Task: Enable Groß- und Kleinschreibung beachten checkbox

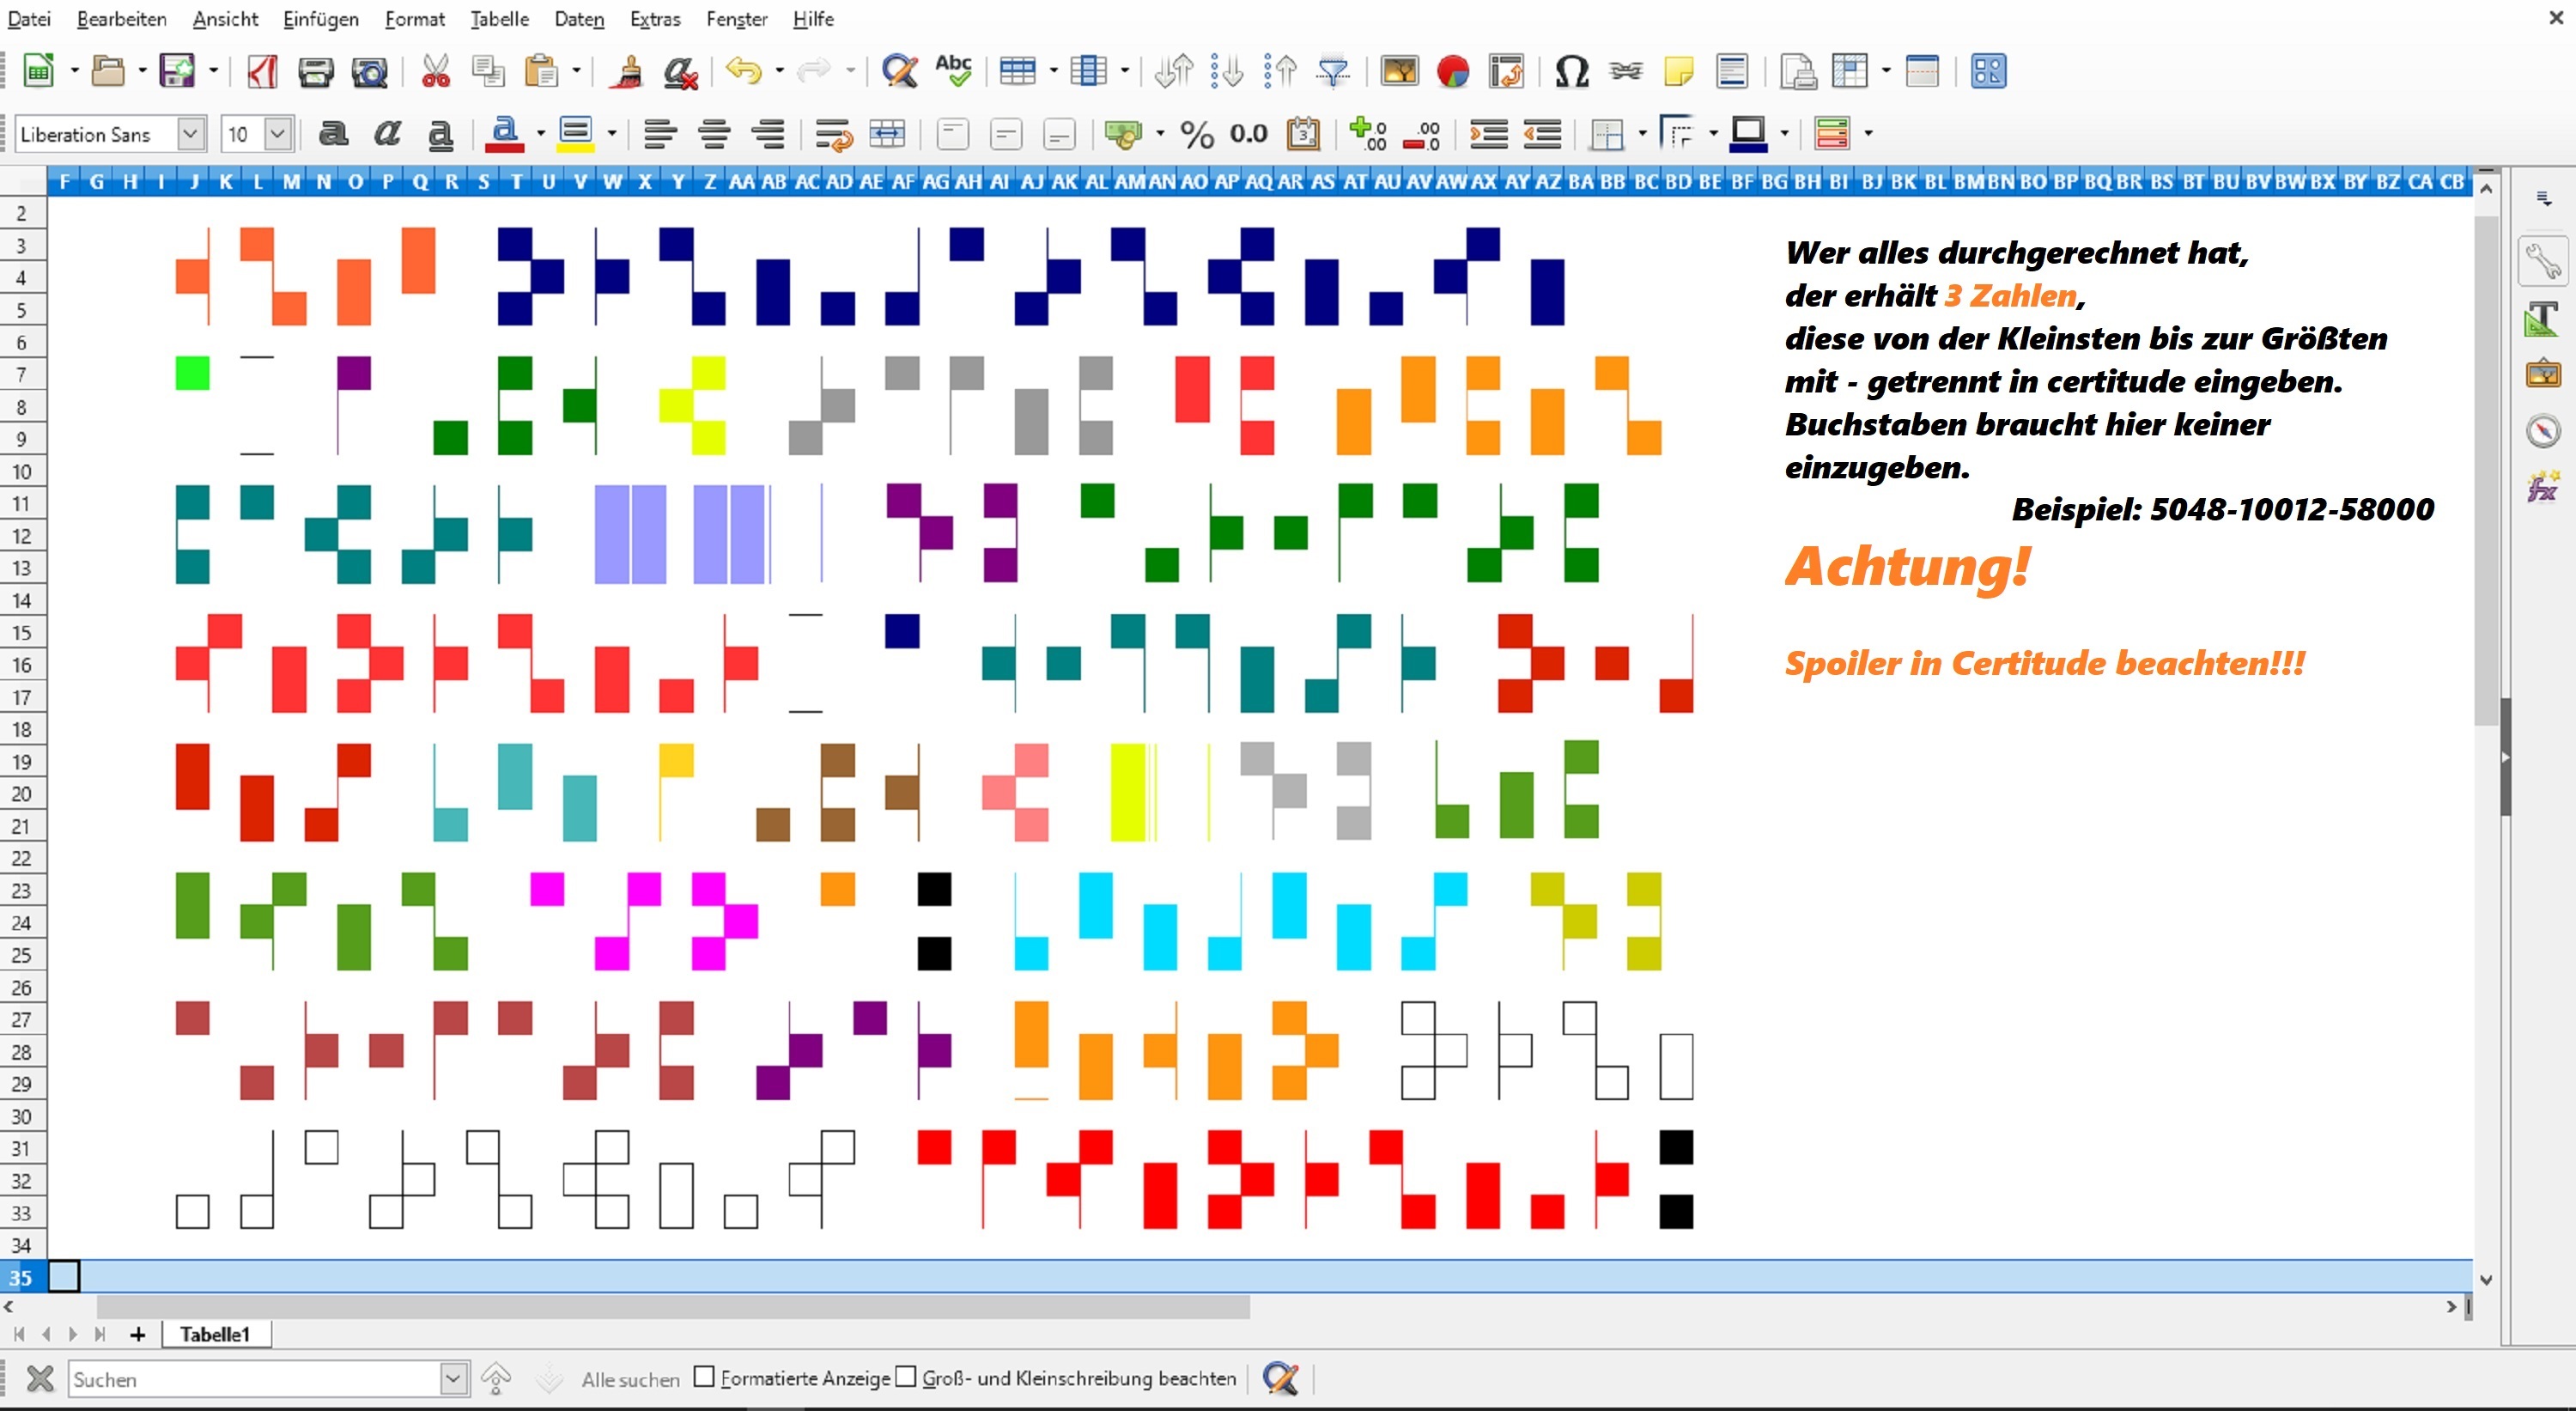Action: click(x=906, y=1377)
